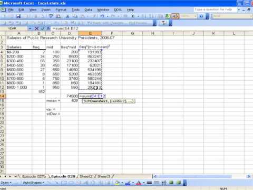Open the Insert menu

46,10
